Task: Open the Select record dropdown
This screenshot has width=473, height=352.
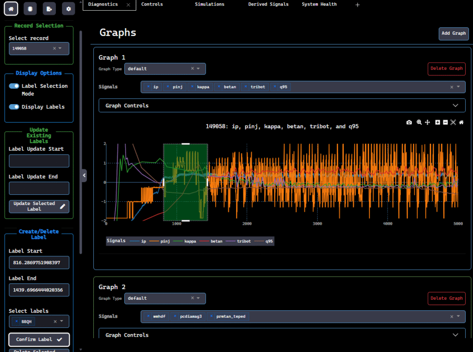Action: (x=60, y=48)
